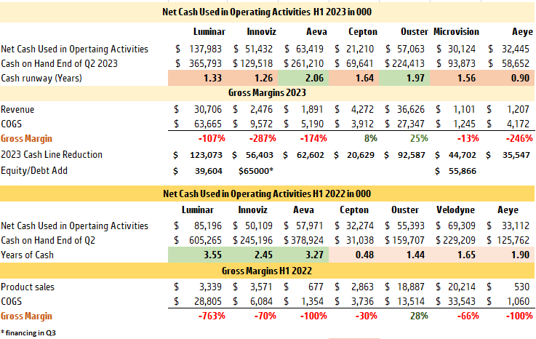Click the 'Cash on Hand End of Q2 2023' label
The image size is (536, 339).
point(59,63)
